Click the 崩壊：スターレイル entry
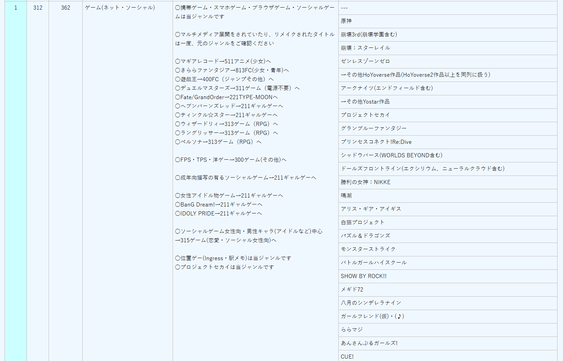The image size is (563, 361). (x=448, y=48)
